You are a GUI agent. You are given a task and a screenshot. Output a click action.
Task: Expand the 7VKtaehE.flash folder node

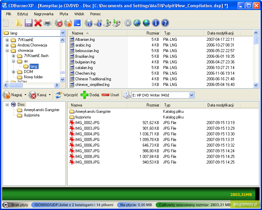(13, 56)
